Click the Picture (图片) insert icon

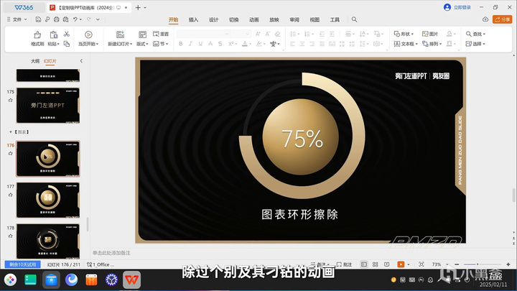430,34
